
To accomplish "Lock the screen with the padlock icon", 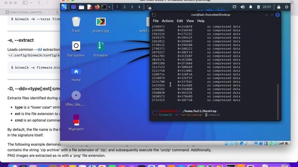I will coord(278,7).
